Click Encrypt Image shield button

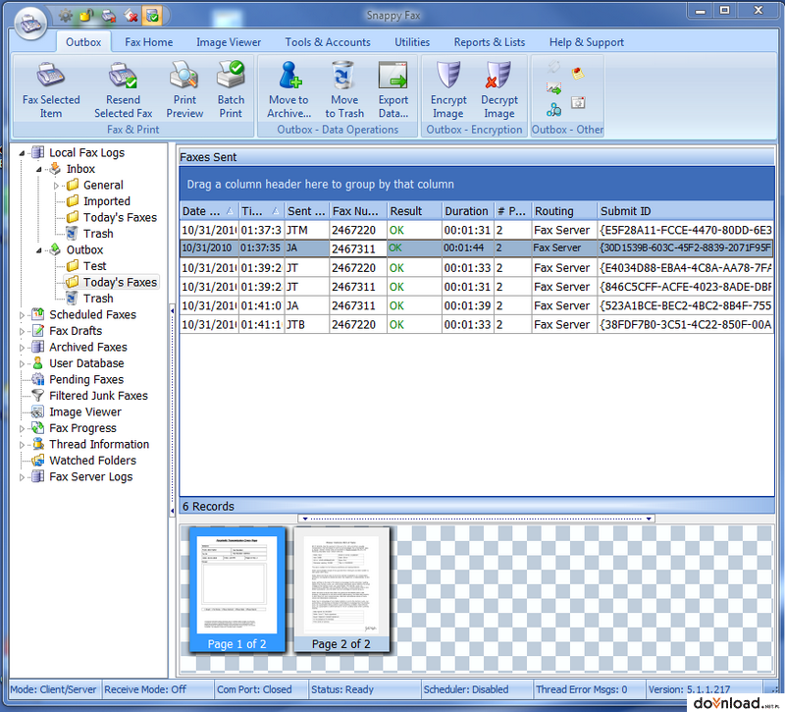(x=448, y=89)
